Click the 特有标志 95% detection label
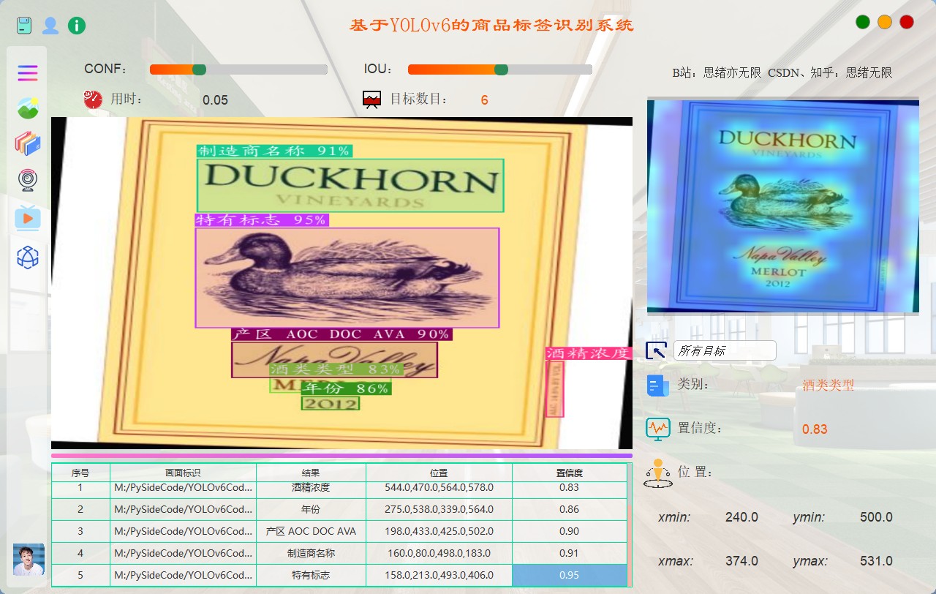The image size is (936, 594). pos(261,219)
